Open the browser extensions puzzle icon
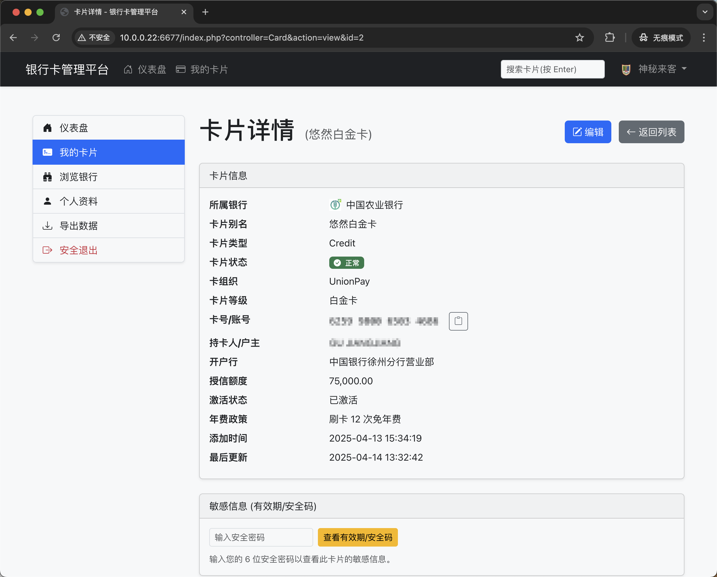 (x=610, y=38)
